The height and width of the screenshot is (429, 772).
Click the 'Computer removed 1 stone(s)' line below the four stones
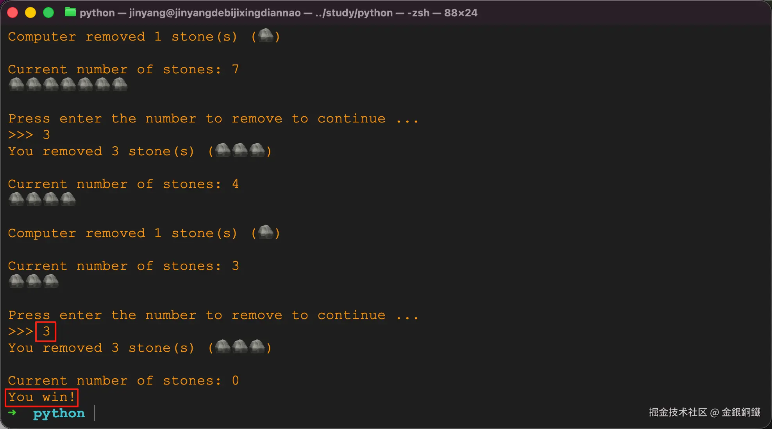tap(144, 233)
